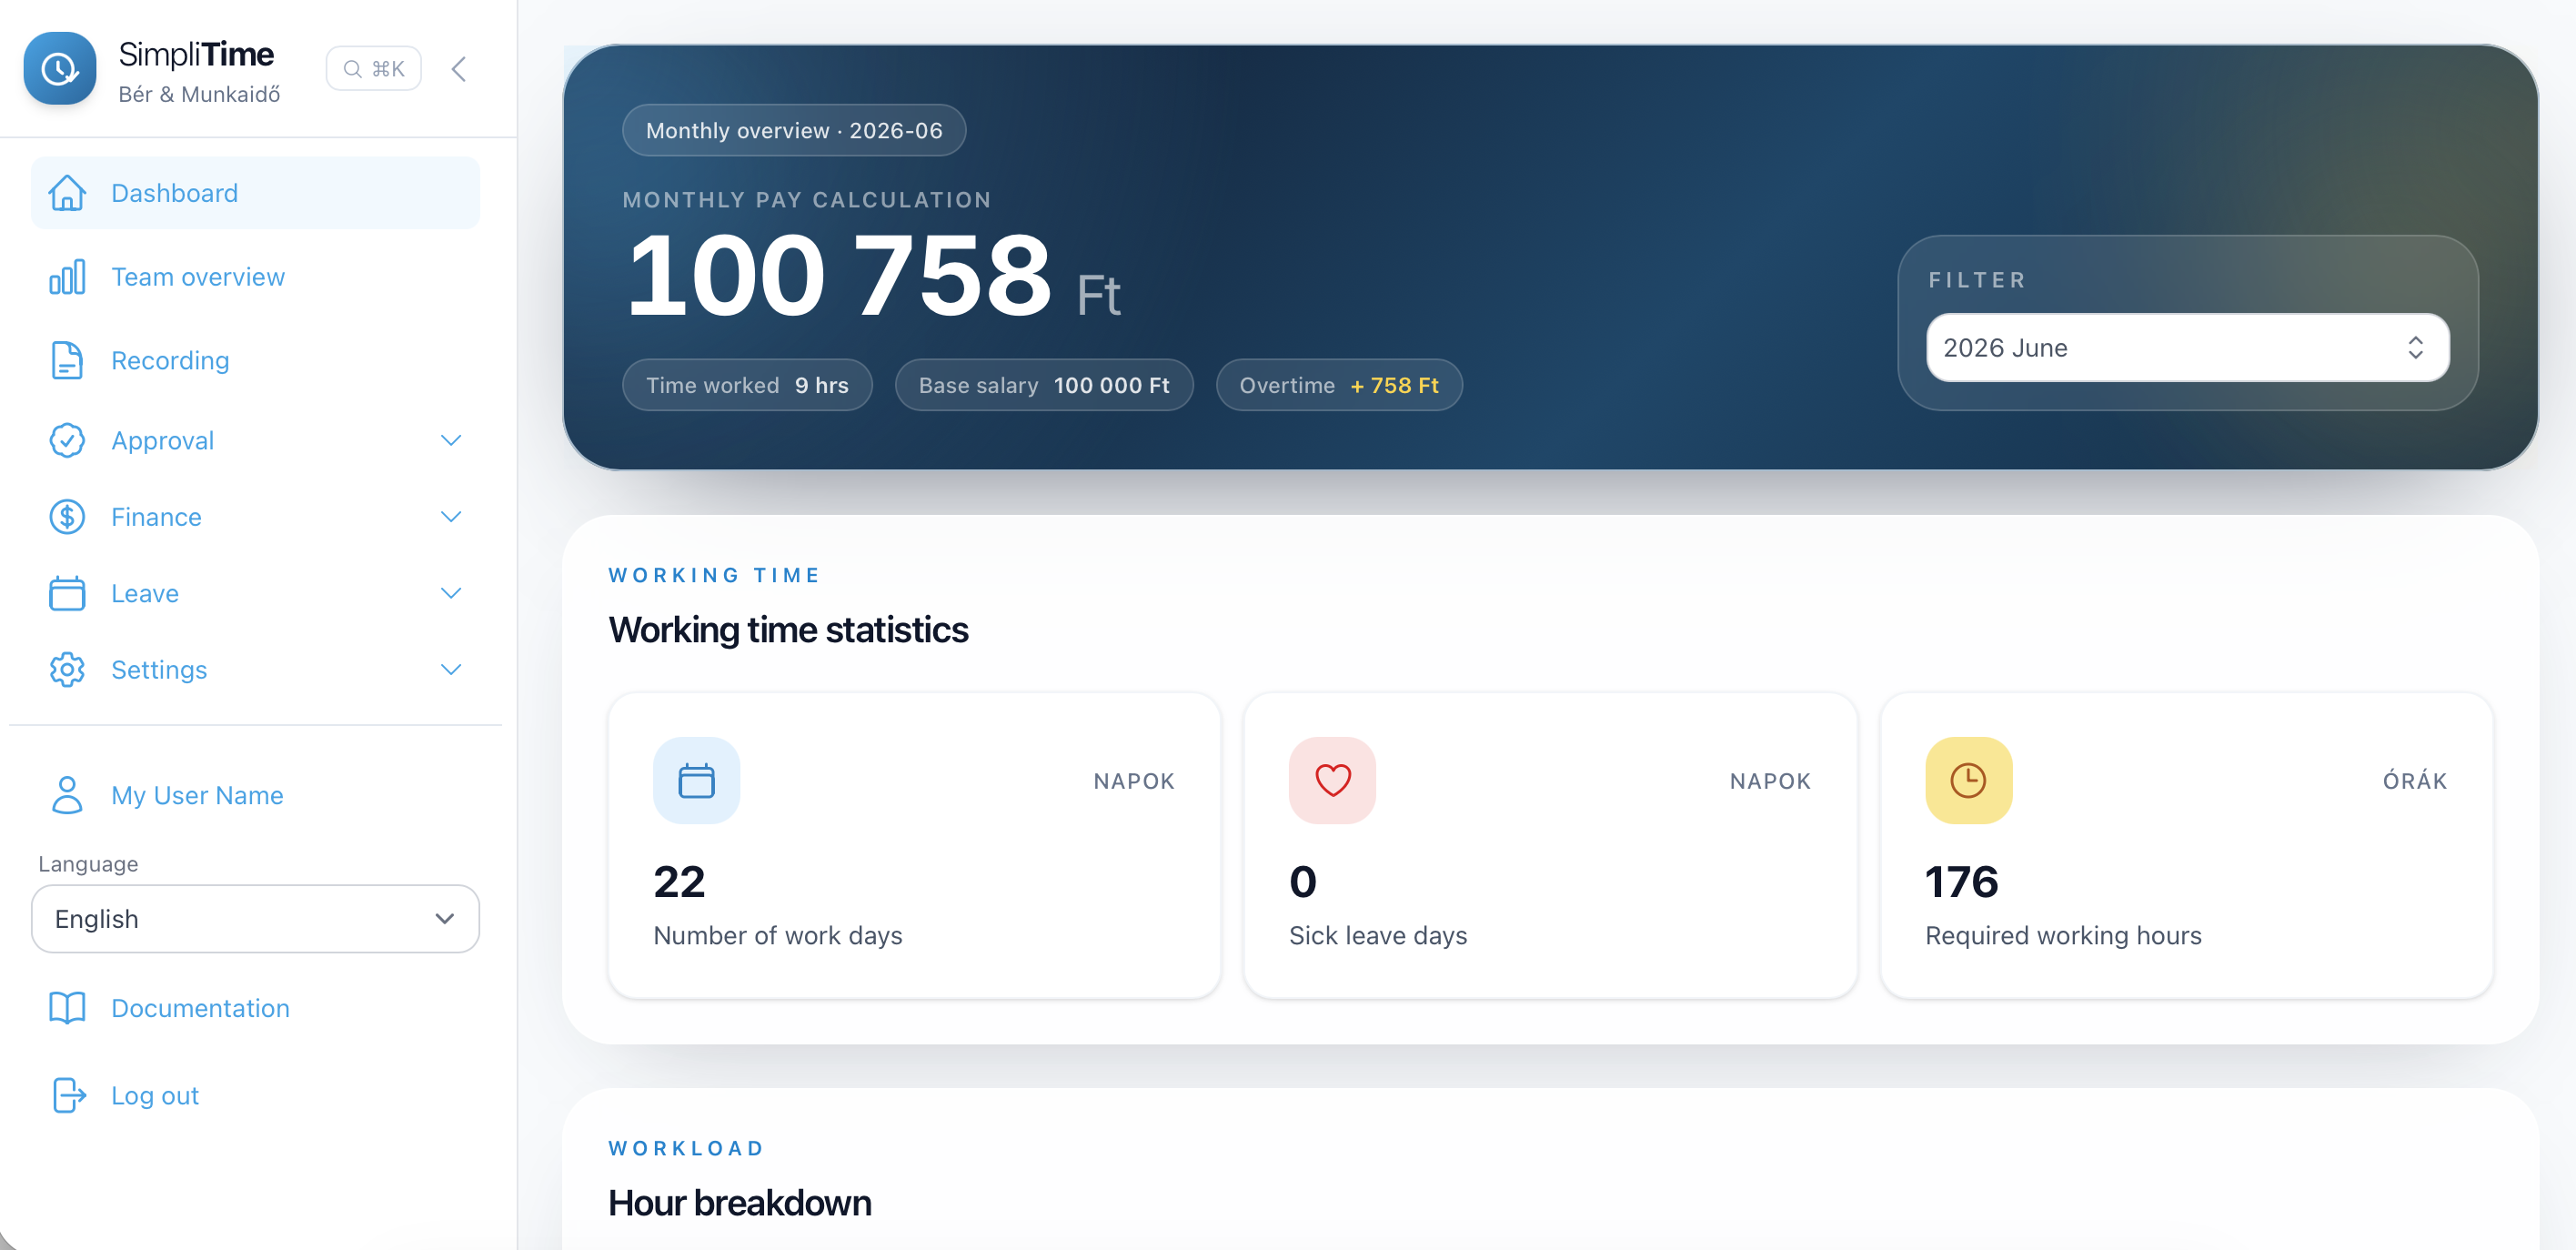Click the yellow clock required hours icon
Screen dimensions: 2576x1250
[x=1968, y=780]
